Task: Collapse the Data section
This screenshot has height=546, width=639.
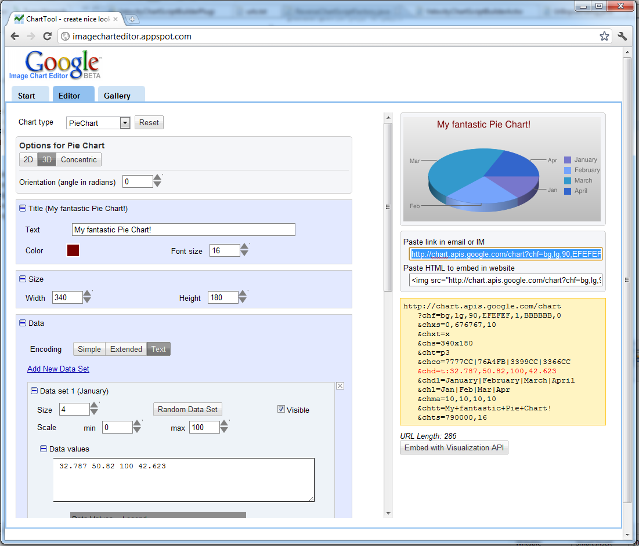Action: [x=23, y=323]
